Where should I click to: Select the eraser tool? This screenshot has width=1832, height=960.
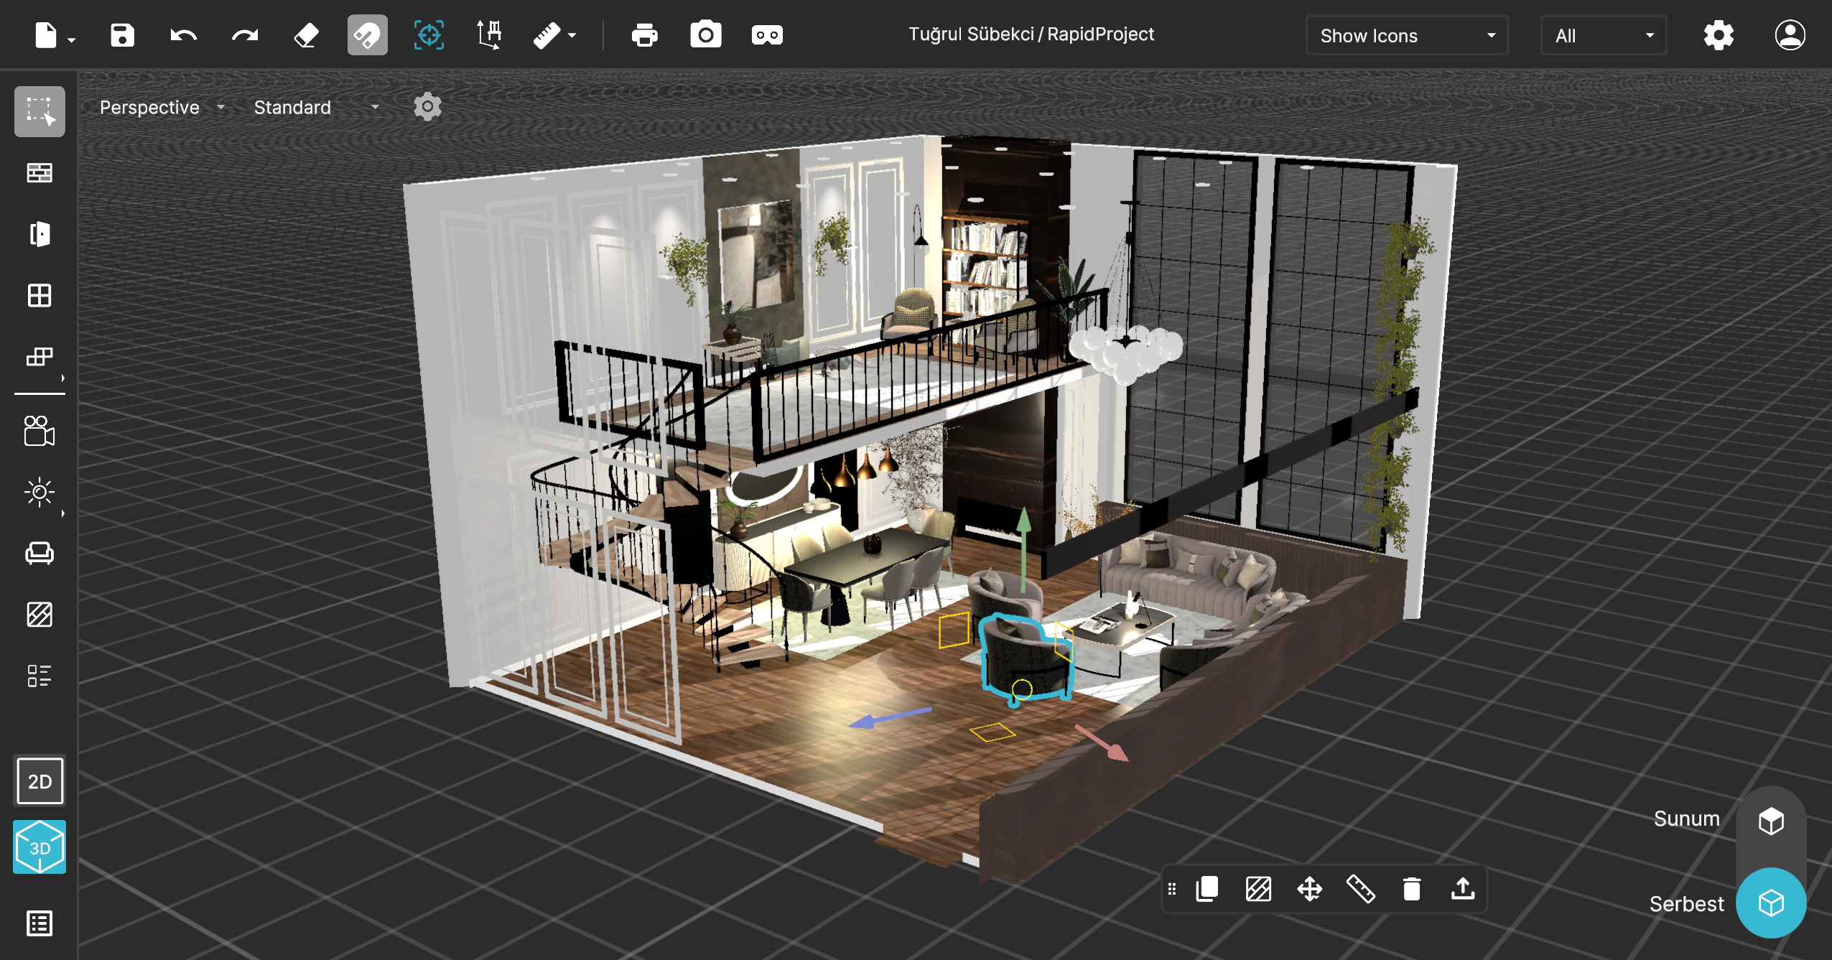(306, 34)
